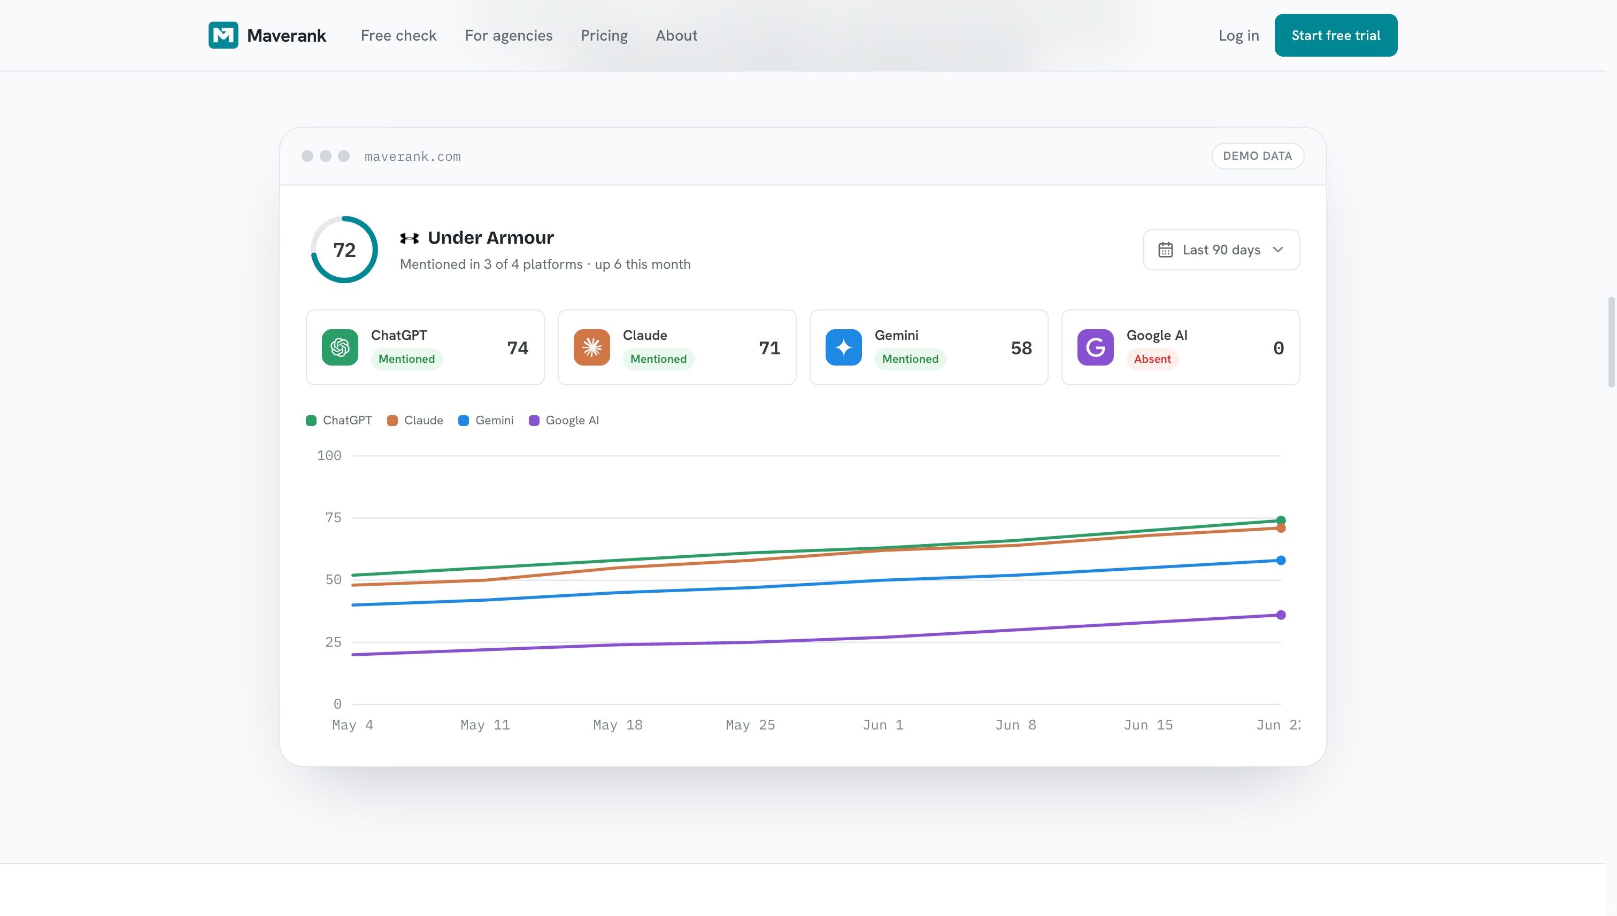Image resolution: width=1617 pixels, height=916 pixels.
Task: Click the DEMO DATA badge
Action: (1258, 156)
